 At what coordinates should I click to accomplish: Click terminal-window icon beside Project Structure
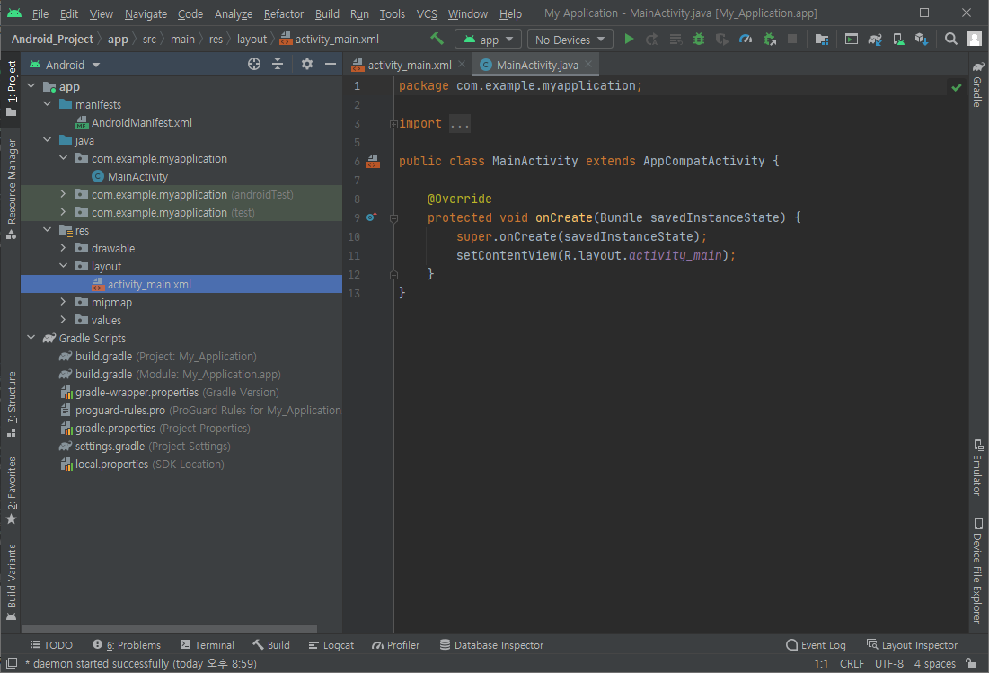click(851, 40)
